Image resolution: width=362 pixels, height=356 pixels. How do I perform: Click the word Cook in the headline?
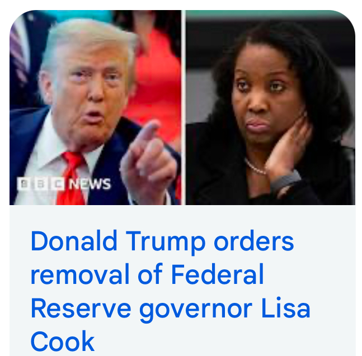[x=63, y=341]
